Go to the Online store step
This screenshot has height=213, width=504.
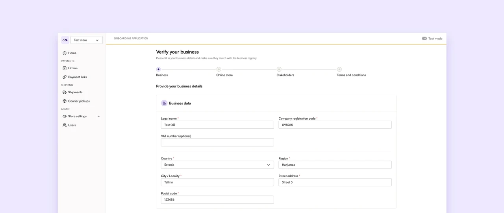tap(219, 70)
